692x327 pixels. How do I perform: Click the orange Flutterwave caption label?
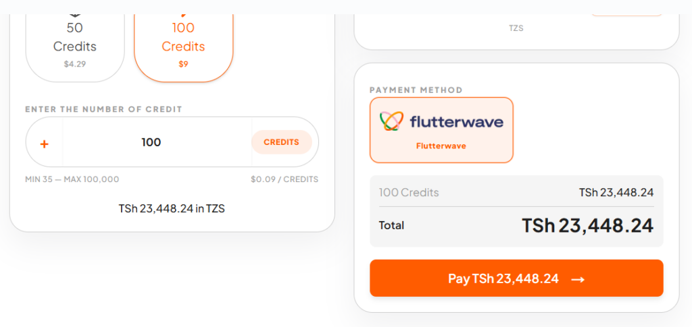click(x=441, y=146)
